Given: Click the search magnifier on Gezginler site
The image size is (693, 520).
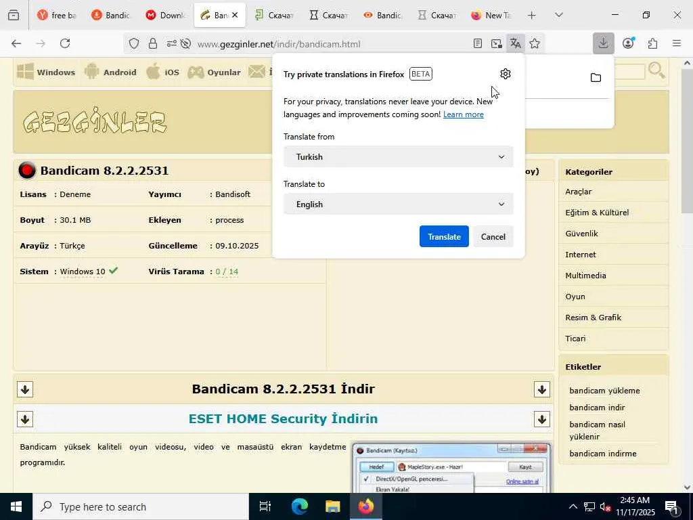Looking at the screenshot, I should (x=656, y=70).
